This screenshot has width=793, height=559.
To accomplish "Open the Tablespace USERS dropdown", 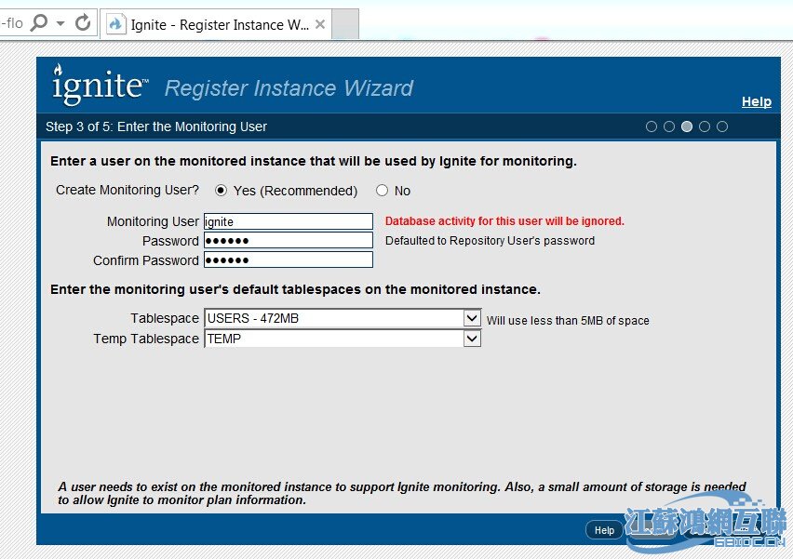I will [x=343, y=318].
